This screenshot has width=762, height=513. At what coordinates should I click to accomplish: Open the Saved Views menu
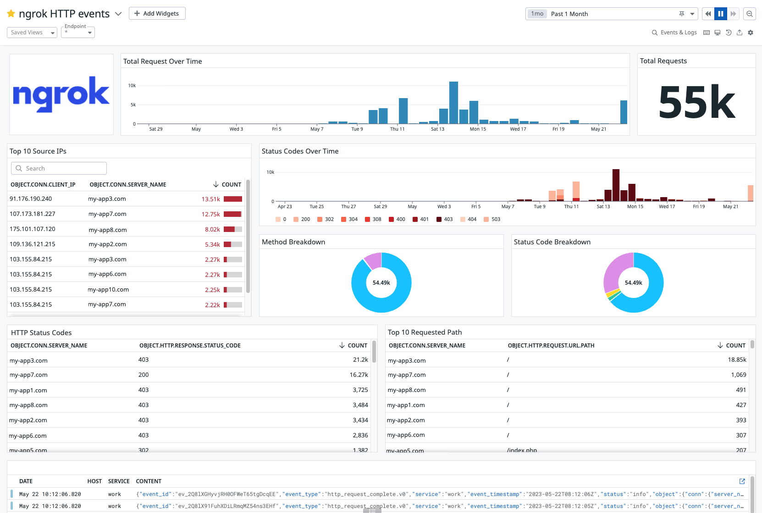click(32, 33)
